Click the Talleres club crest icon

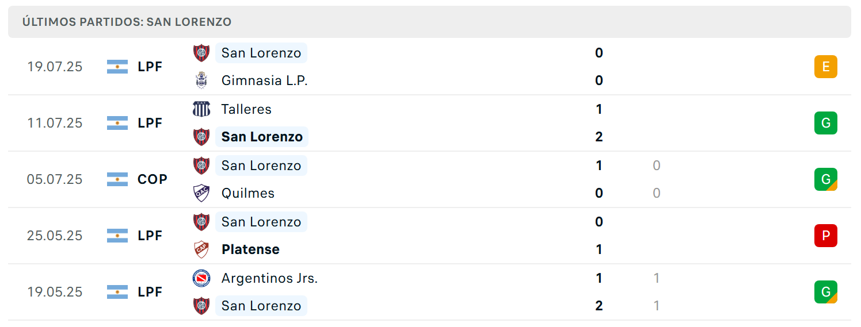click(x=201, y=109)
